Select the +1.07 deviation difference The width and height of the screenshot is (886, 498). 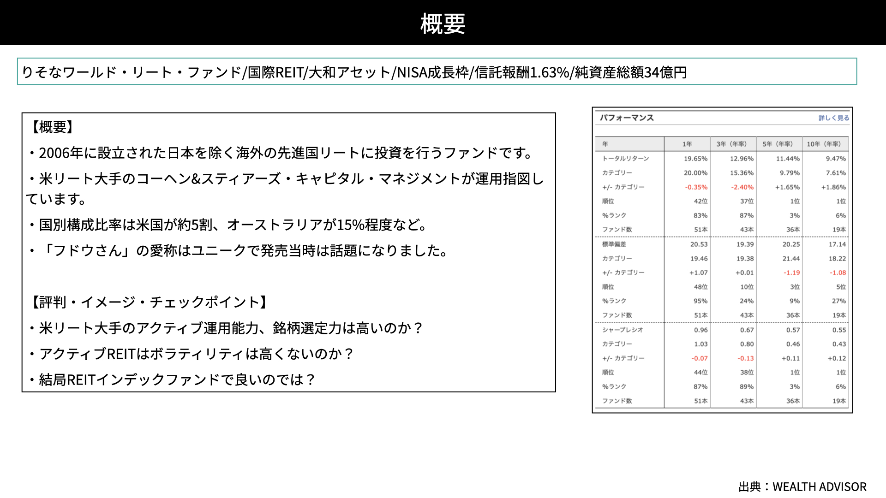tap(698, 273)
